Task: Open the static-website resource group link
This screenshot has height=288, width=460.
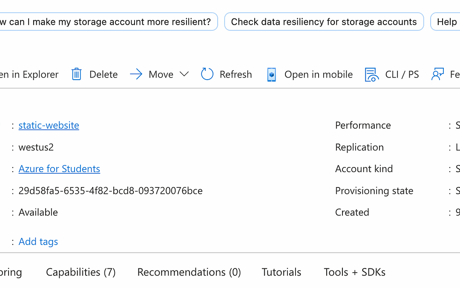Action: click(49, 125)
